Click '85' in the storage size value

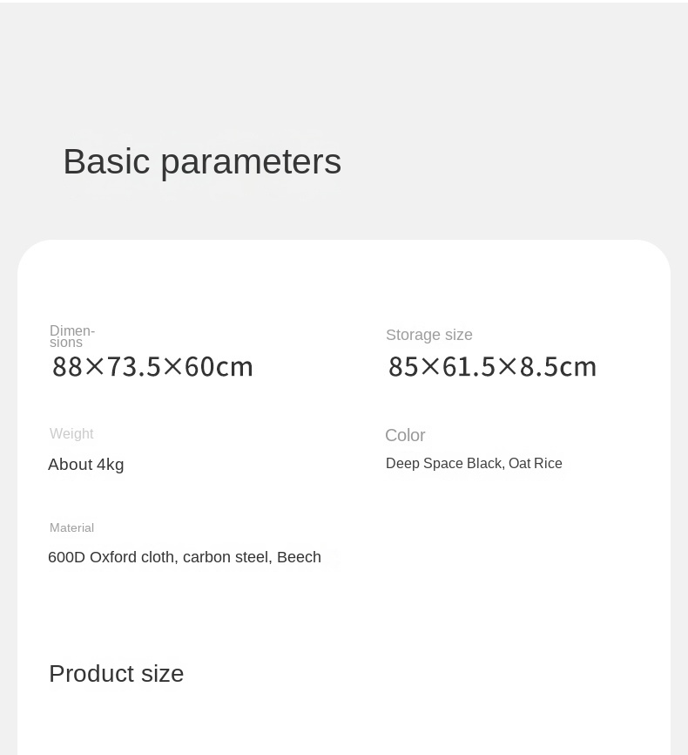point(403,367)
